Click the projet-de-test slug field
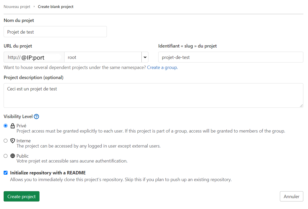 [231, 57]
